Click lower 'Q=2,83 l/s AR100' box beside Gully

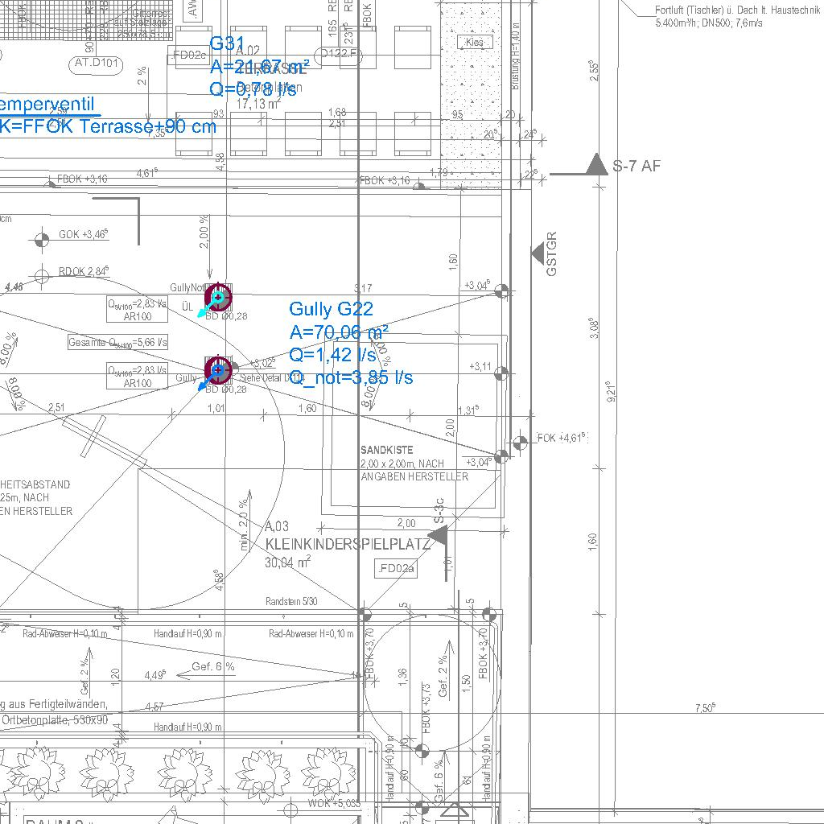[x=137, y=377]
